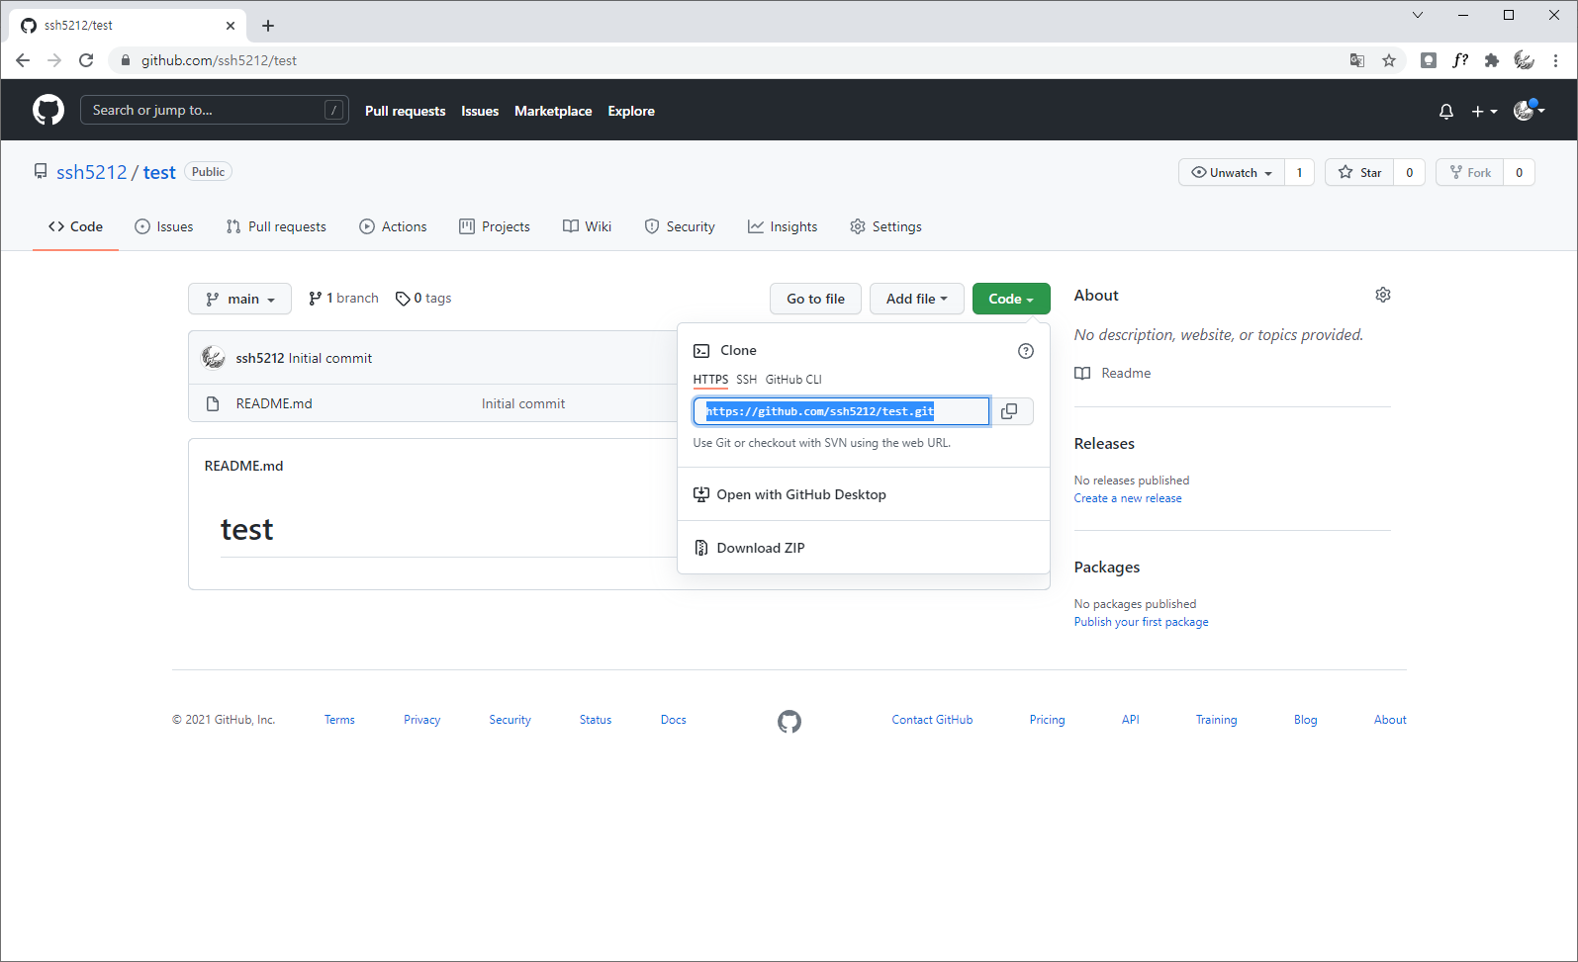Image resolution: width=1578 pixels, height=962 pixels.
Task: Click Pull requests in top navigation
Action: point(405,111)
